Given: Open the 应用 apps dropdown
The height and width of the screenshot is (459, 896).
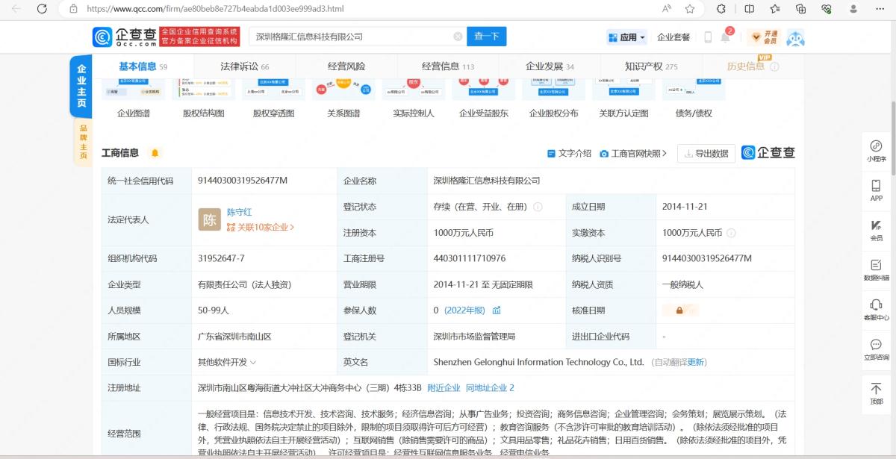Looking at the screenshot, I should (625, 37).
